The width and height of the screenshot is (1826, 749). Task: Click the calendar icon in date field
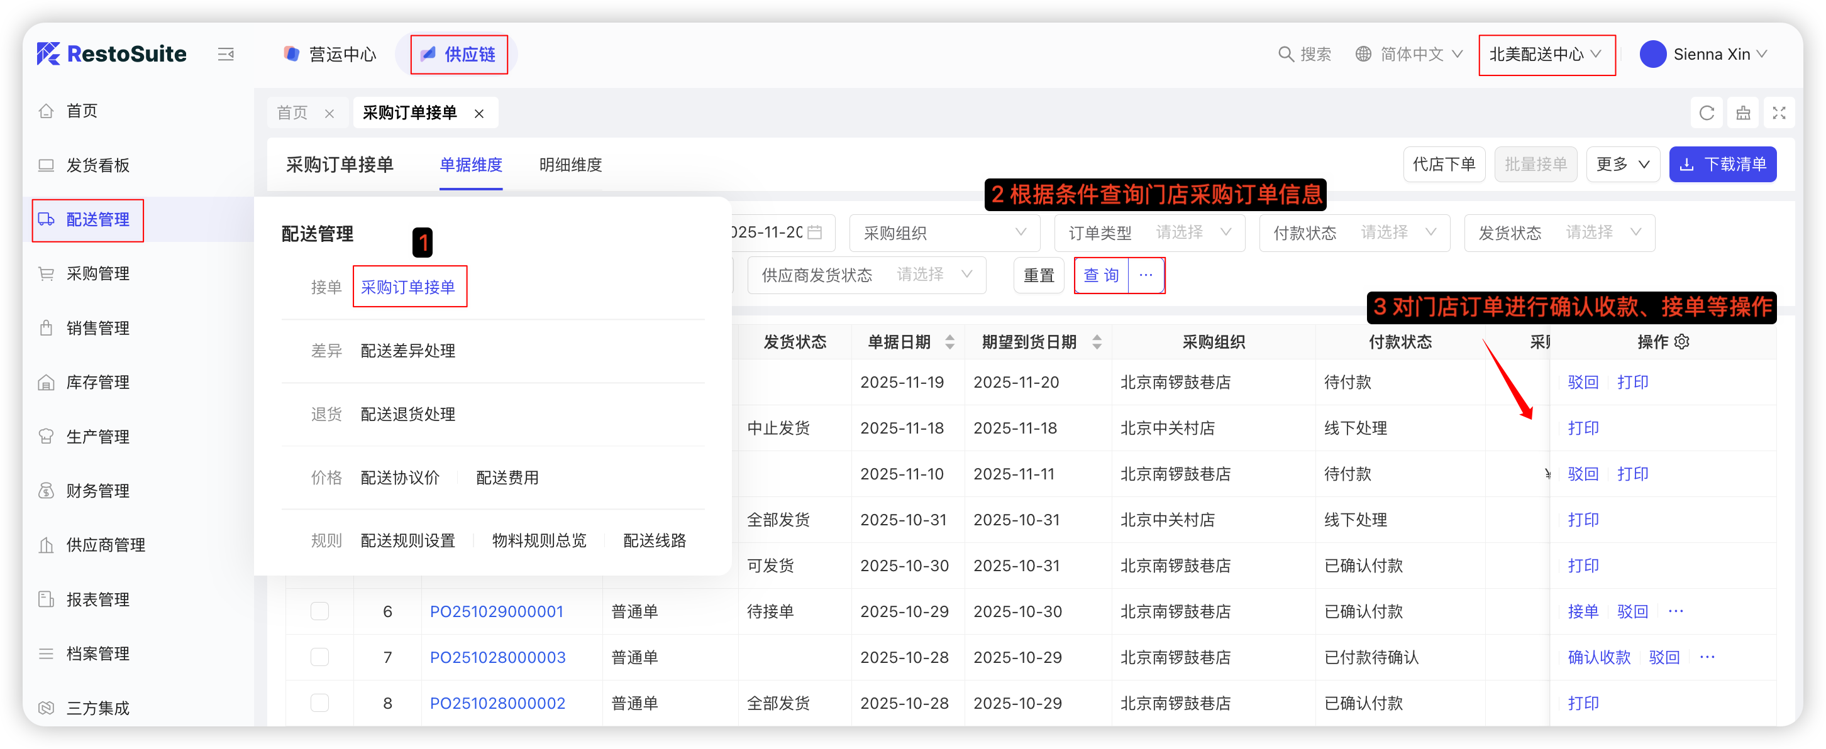coord(815,232)
